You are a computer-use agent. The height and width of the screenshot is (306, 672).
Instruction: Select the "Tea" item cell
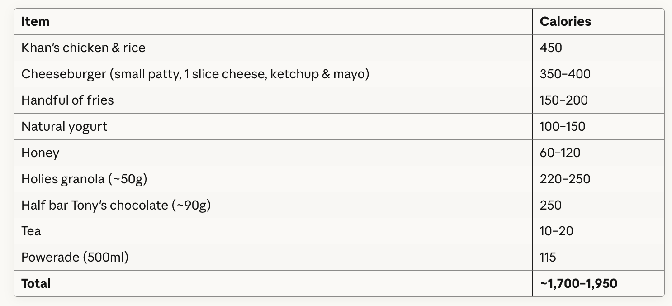[x=31, y=231]
